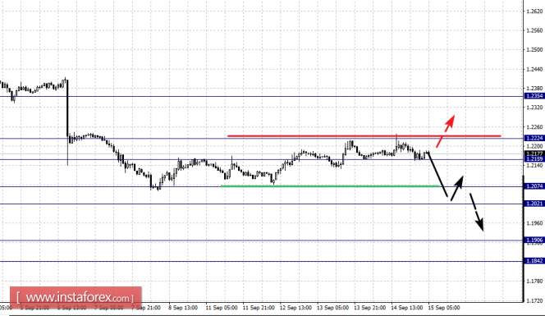Click the 8 Sep 13:00 time label

point(183,308)
